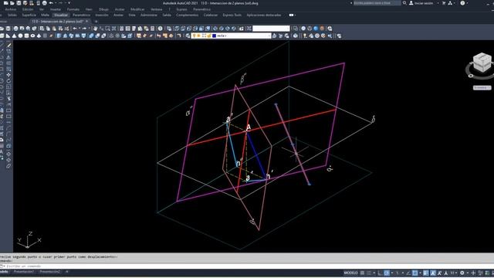Click the Text 'A' tool in left toolbar

tap(2, 151)
